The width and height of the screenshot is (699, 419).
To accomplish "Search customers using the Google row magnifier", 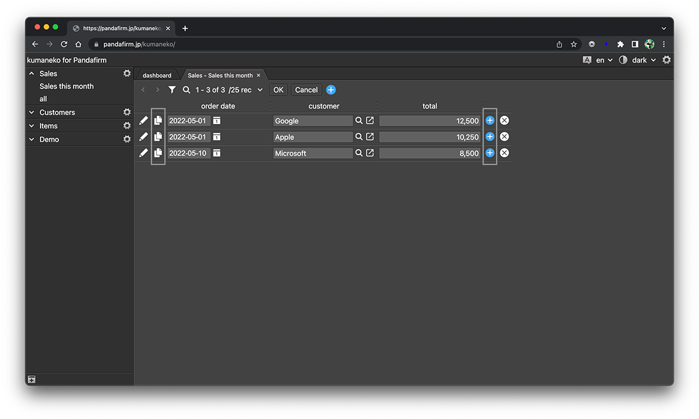I will (x=359, y=120).
